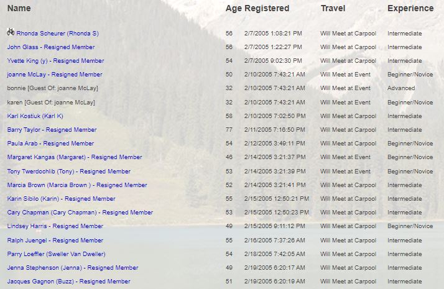Click Parry Loeffler (Sweller Van Dweller) link
The width and height of the screenshot is (444, 289).
(x=56, y=254)
